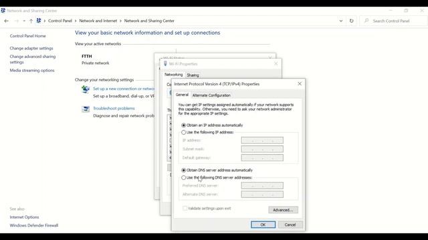Open recent locations dropdown arrow
Image resolution: width=428 pixels, height=240 pixels.
pos(24,21)
